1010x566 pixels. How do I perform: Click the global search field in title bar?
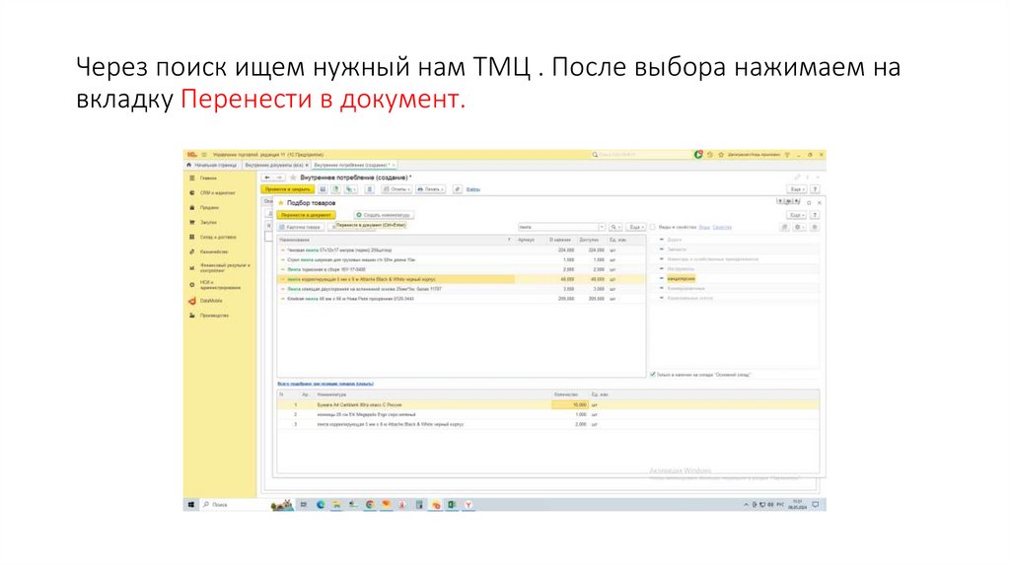[x=641, y=155]
